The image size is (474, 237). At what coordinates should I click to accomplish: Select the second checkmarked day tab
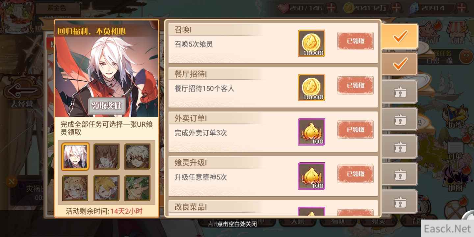[x=400, y=64]
